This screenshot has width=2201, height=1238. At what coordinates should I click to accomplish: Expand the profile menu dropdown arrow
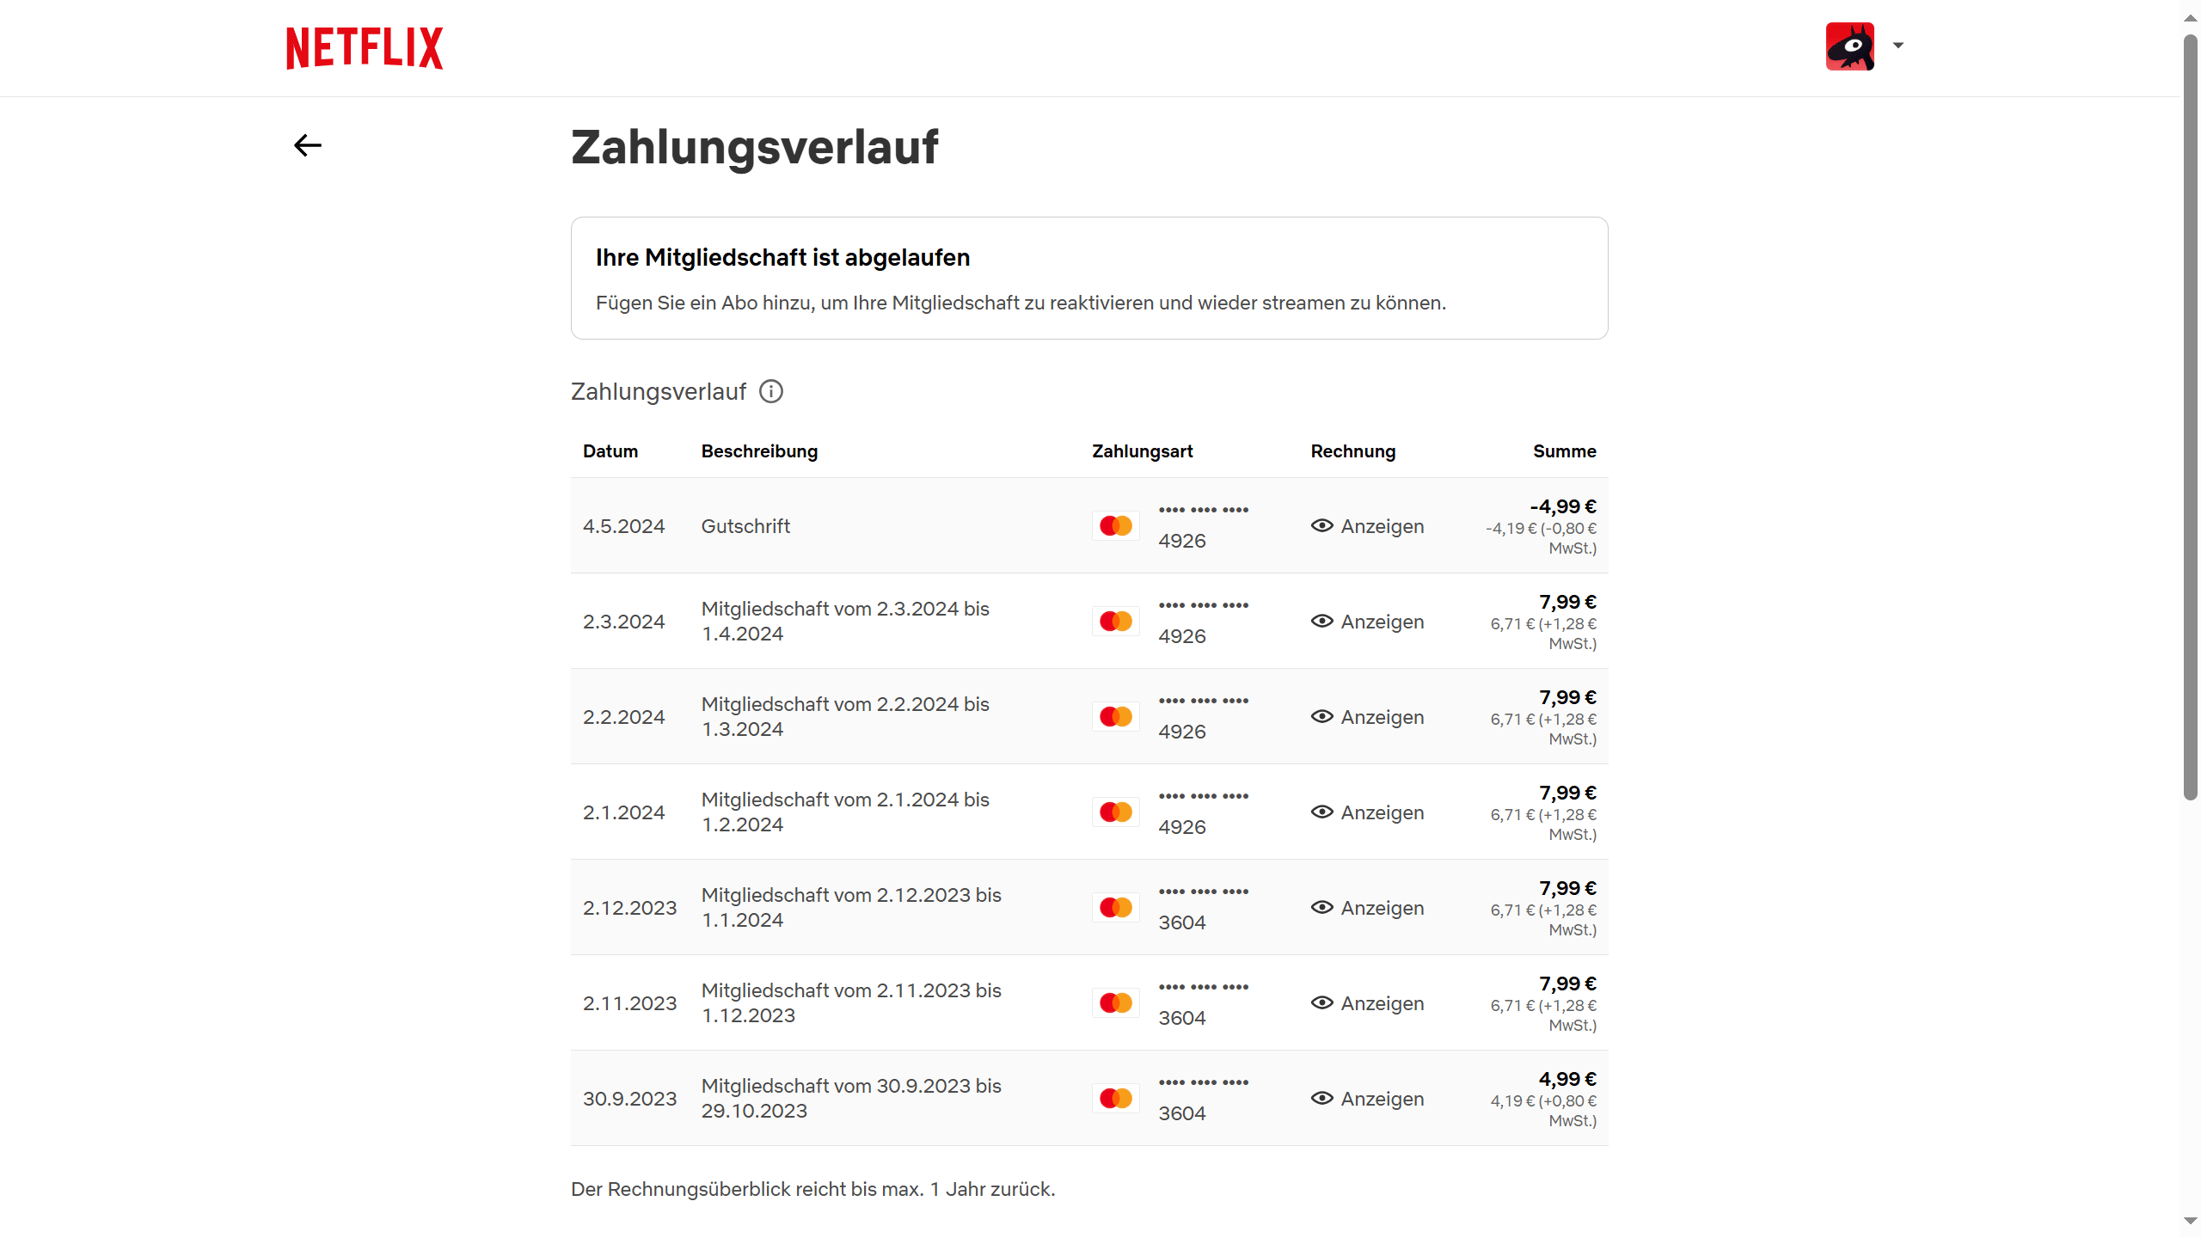tap(1898, 46)
